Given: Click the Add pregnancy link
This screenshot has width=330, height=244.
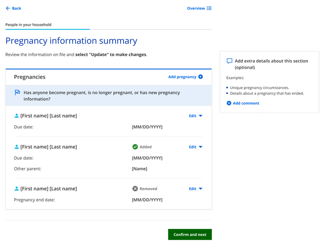Looking at the screenshot, I should 182,77.
